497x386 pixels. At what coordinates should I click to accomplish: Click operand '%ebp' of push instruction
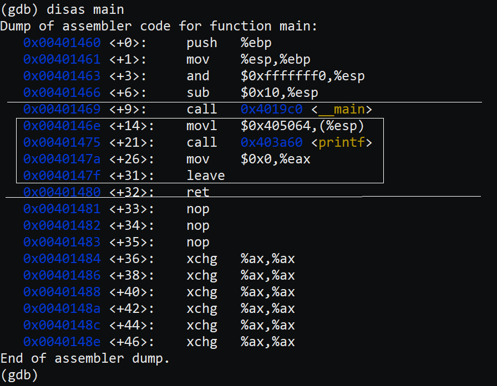[x=256, y=43]
